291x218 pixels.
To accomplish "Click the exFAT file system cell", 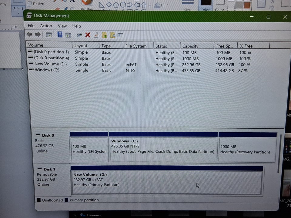I will point(131,64).
